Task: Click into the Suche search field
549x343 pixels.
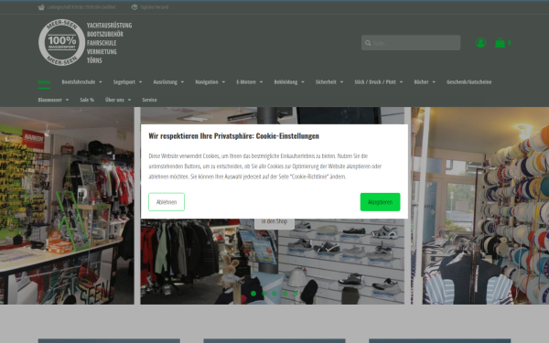Action: pos(411,43)
